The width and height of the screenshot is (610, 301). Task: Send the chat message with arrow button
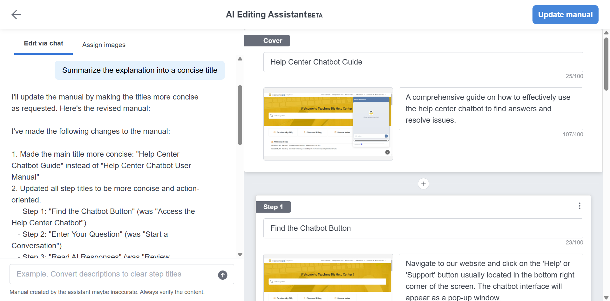click(223, 275)
